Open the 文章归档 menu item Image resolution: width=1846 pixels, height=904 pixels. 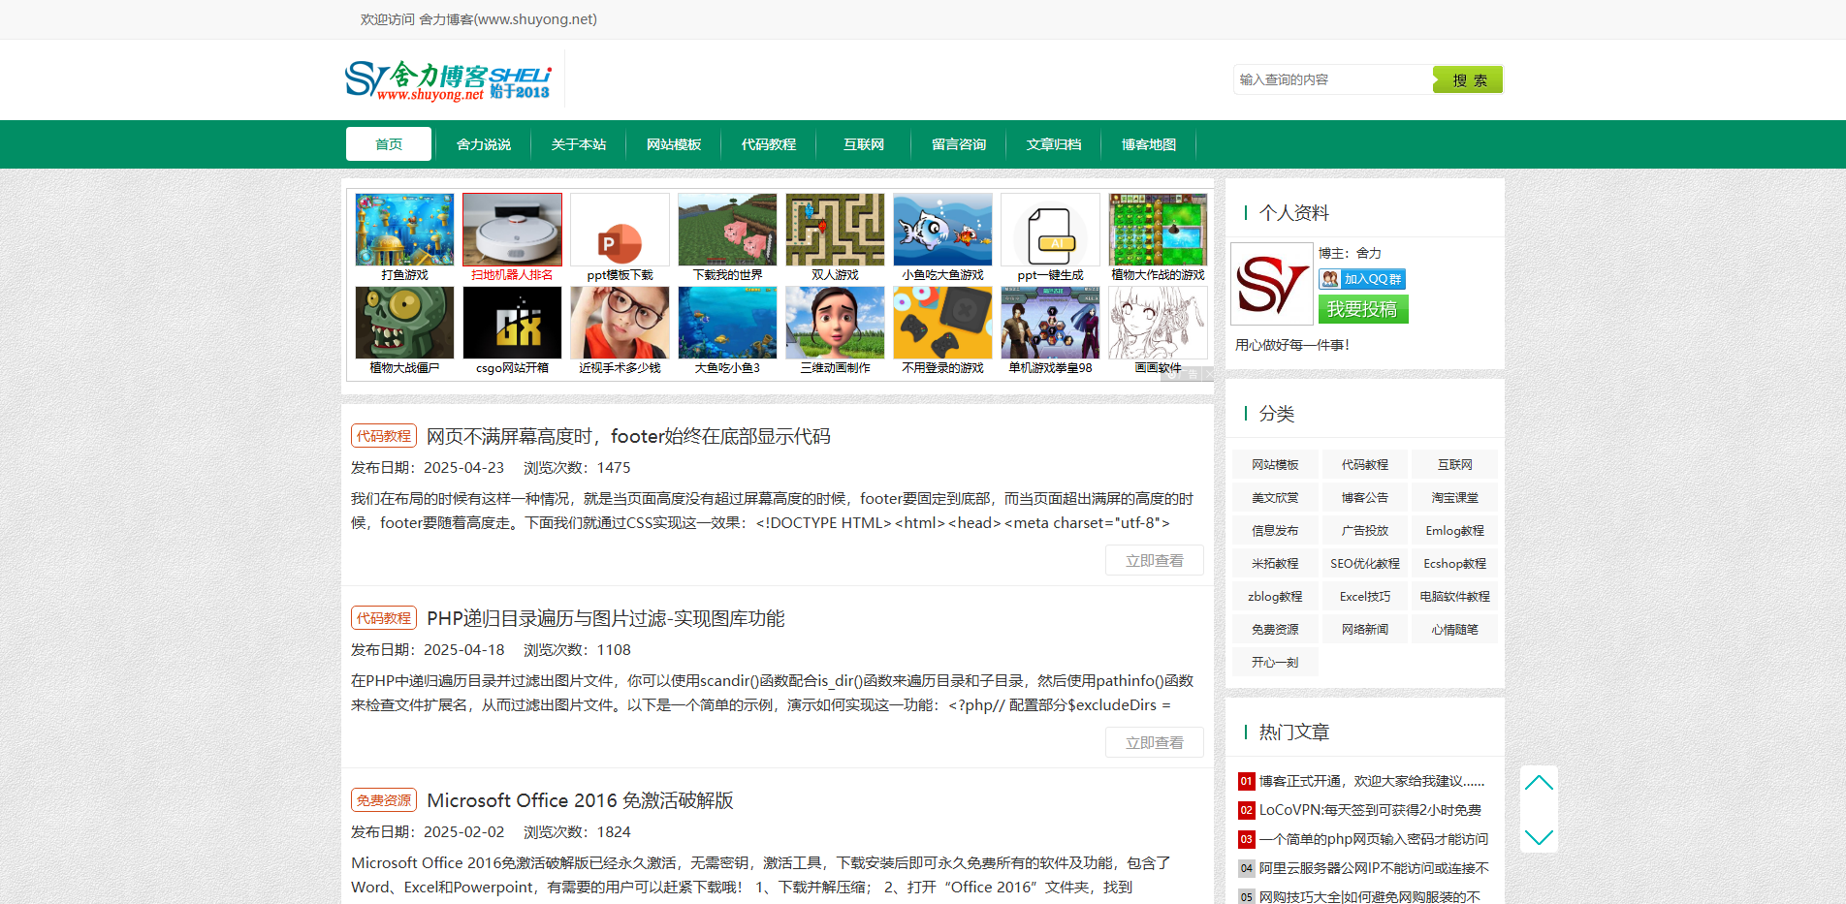pyautogui.click(x=1053, y=143)
